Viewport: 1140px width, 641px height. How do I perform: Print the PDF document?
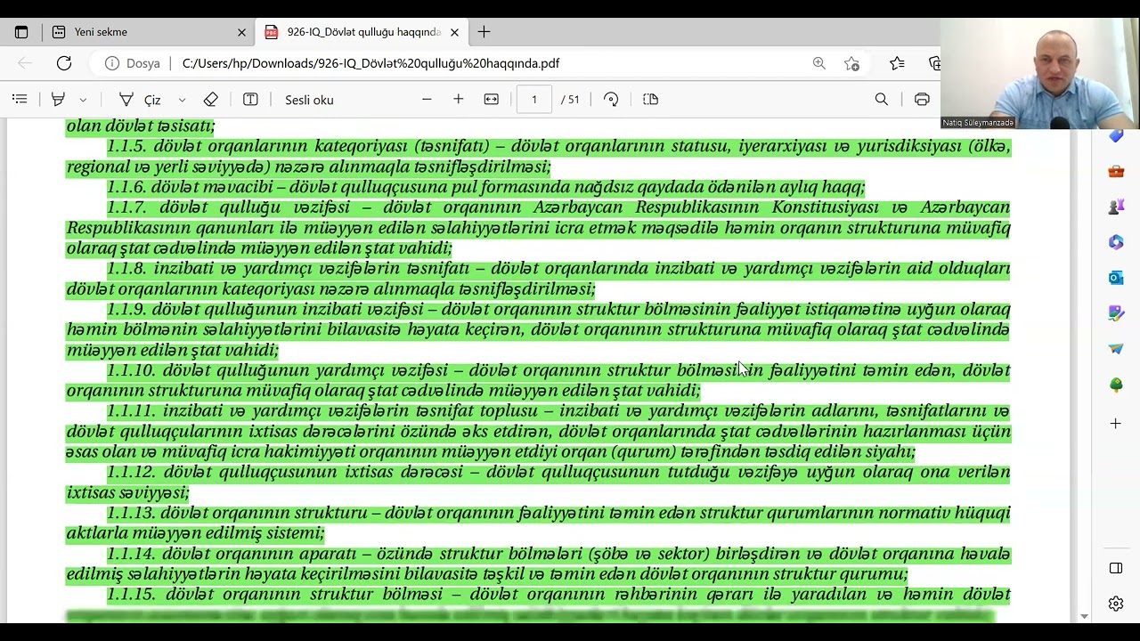pyautogui.click(x=922, y=100)
